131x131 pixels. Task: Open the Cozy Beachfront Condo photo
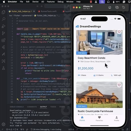pos(99,42)
